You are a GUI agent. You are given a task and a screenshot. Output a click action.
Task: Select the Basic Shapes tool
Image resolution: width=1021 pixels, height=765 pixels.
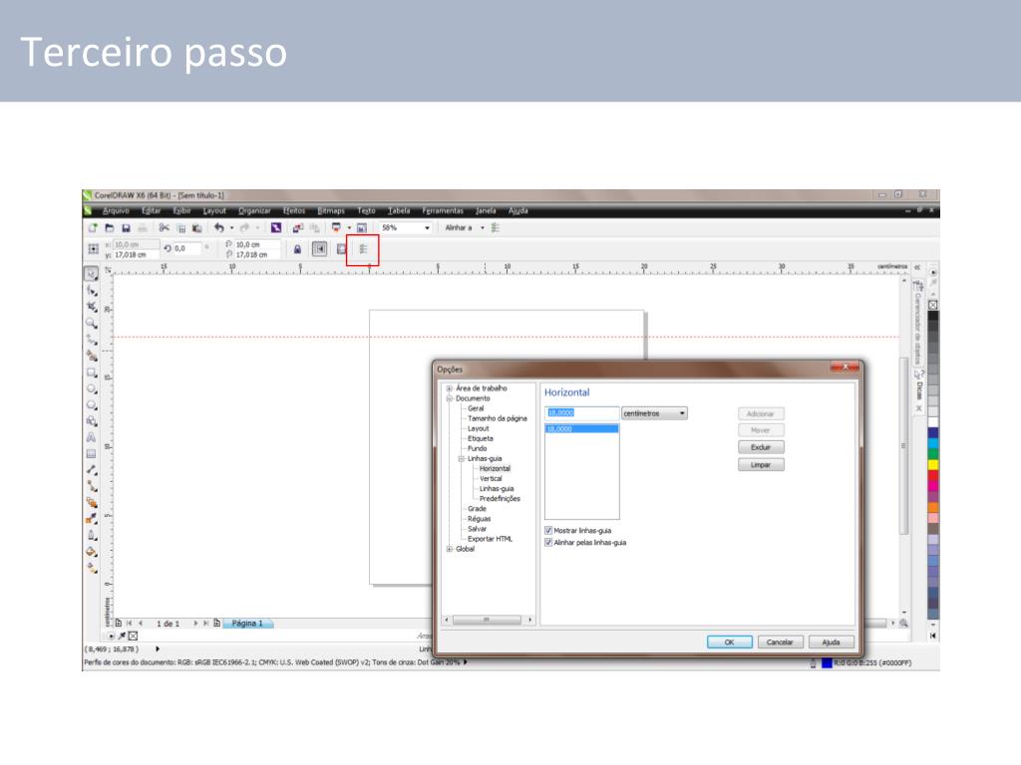coord(92,421)
